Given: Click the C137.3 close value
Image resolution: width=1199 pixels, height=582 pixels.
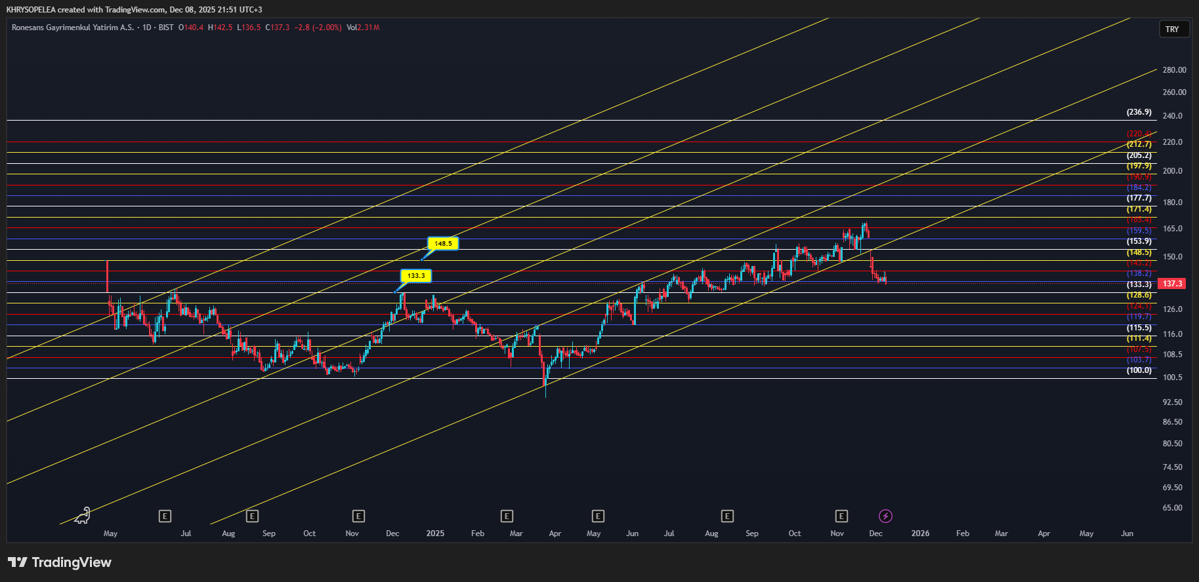Looking at the screenshot, I should (277, 28).
